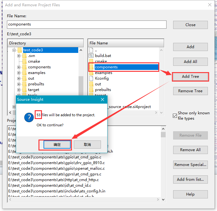
Task: Click the Add Tree button
Action: (190, 77)
